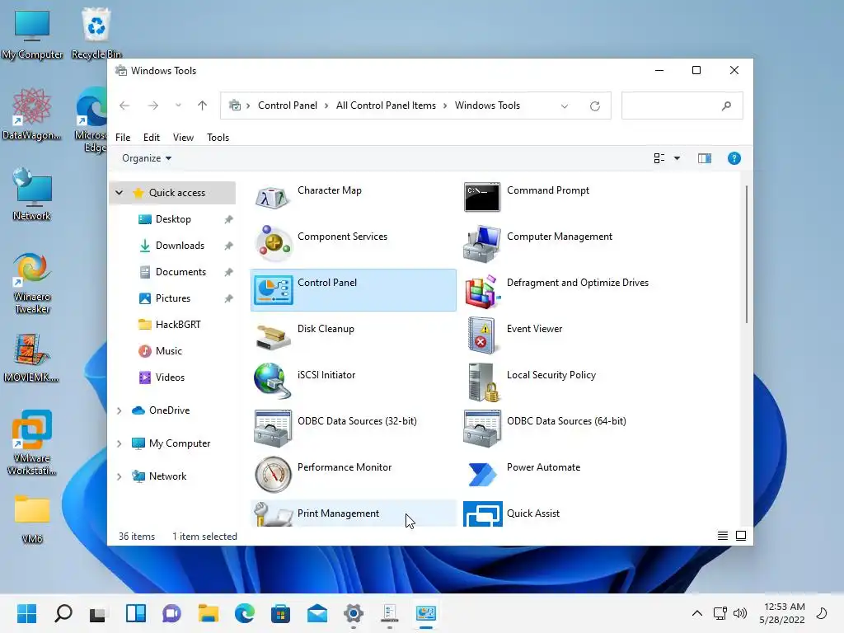Open Windows Start button on taskbar

pos(27,613)
